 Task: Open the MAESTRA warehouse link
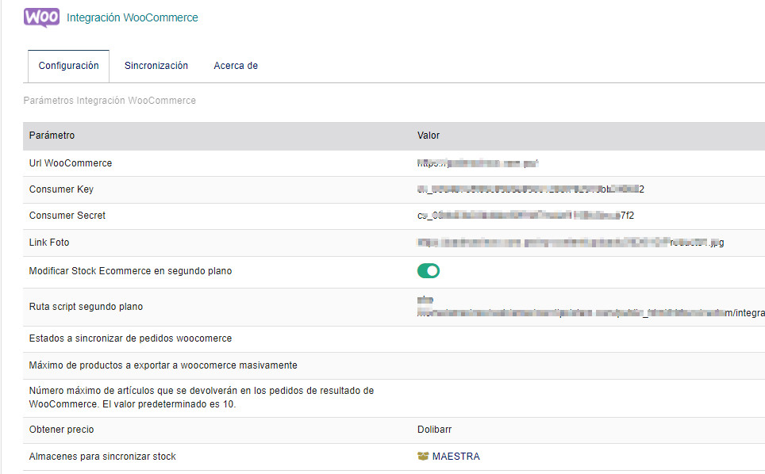[456, 457]
